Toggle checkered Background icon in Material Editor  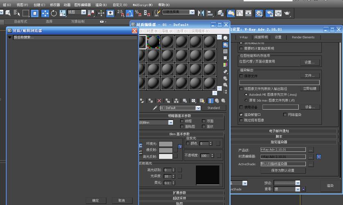click(225, 52)
